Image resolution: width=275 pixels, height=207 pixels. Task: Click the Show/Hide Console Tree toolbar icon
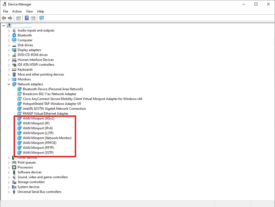point(18,18)
